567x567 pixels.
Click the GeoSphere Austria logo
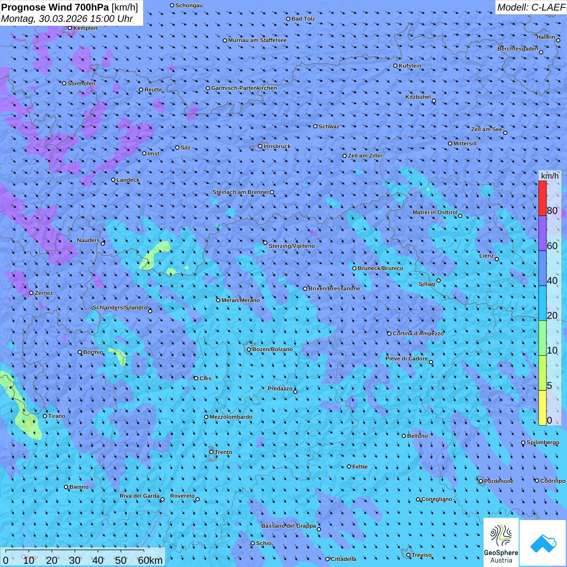[x=501, y=542]
